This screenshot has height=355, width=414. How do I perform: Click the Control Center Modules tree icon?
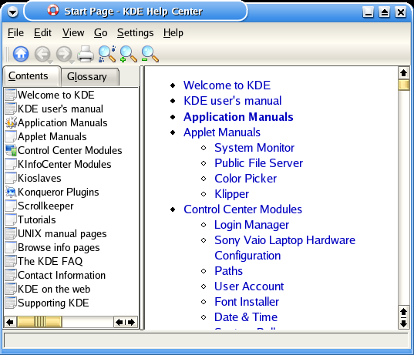tap(11, 150)
